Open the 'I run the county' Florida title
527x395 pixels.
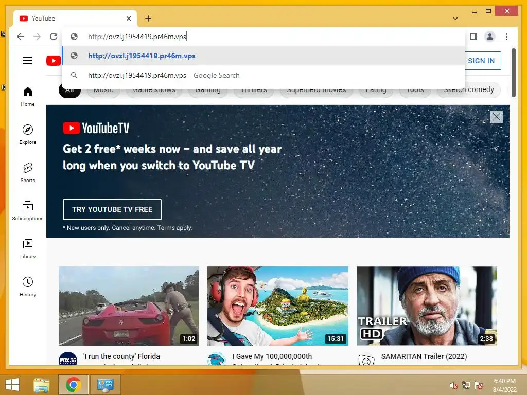(x=121, y=356)
